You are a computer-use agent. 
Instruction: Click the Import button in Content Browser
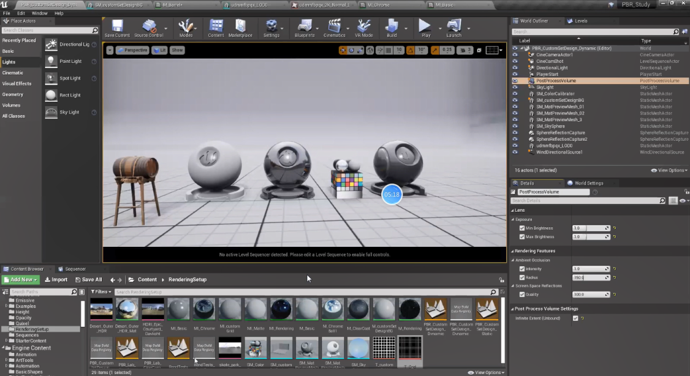(x=56, y=280)
